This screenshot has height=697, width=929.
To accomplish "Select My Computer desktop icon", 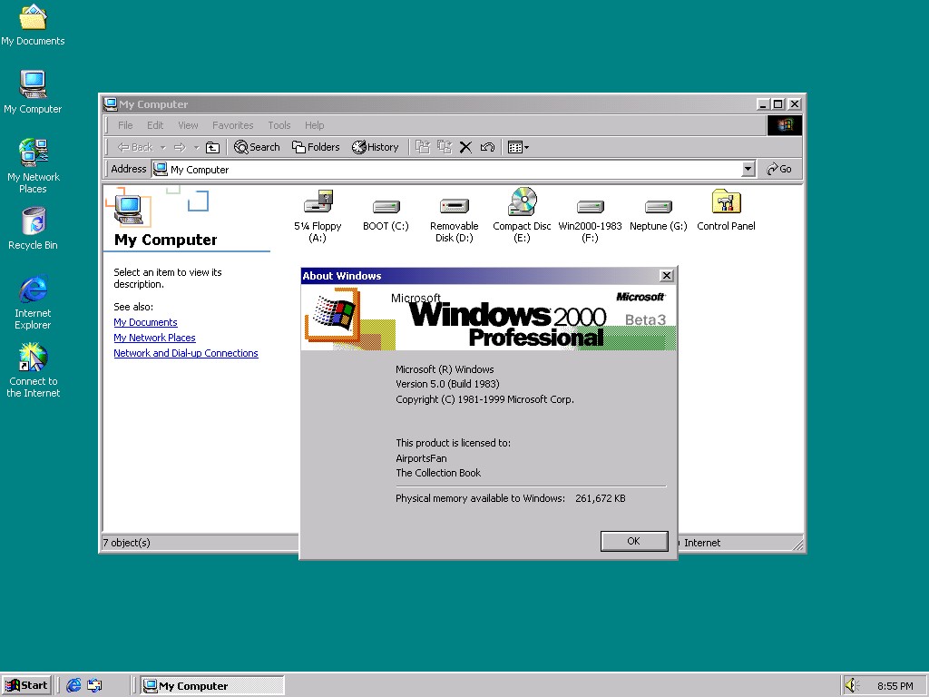I will [34, 93].
